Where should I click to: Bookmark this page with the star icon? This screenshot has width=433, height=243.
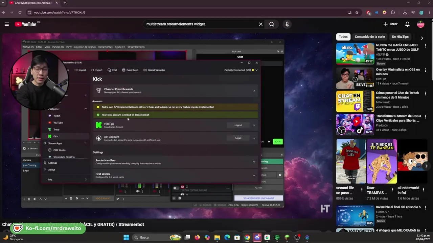click(357, 12)
